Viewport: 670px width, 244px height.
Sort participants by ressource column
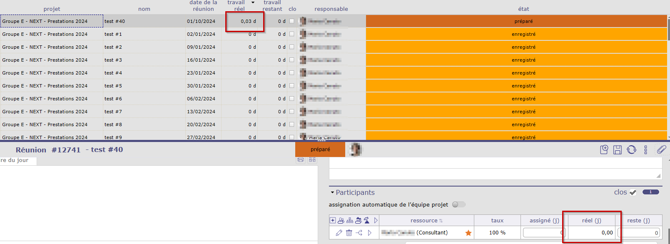coord(426,221)
